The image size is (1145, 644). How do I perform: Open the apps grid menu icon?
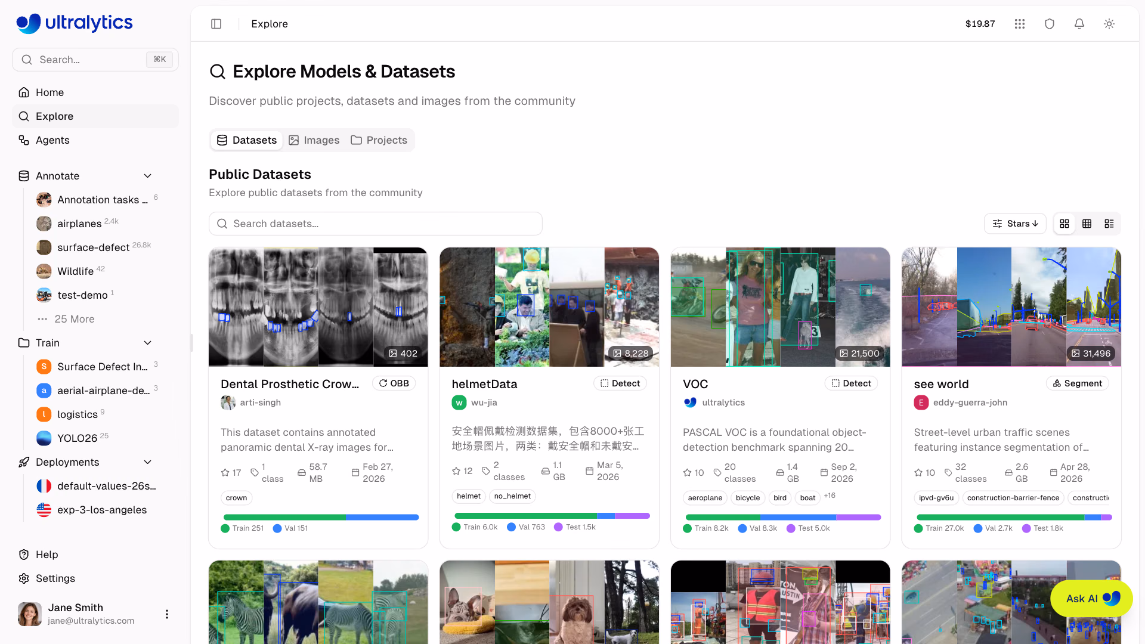click(1020, 24)
